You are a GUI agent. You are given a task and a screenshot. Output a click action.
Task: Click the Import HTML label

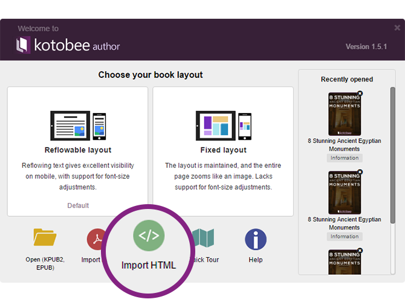tap(149, 265)
